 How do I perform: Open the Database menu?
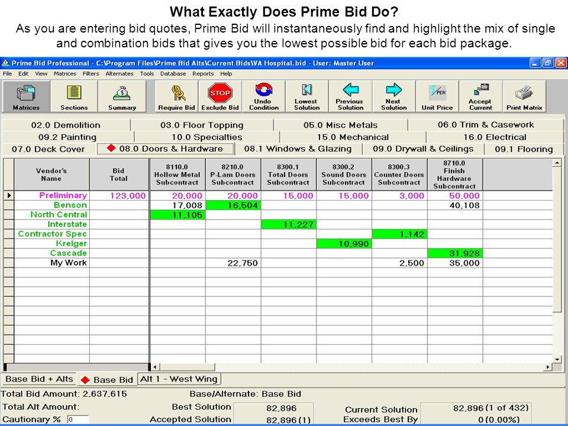click(x=173, y=73)
